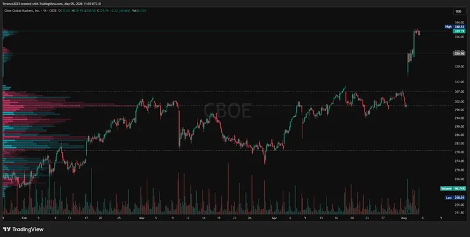This screenshot has width=470, height=237.
Task: Click the 278.00 price axis label
Action: point(459,152)
